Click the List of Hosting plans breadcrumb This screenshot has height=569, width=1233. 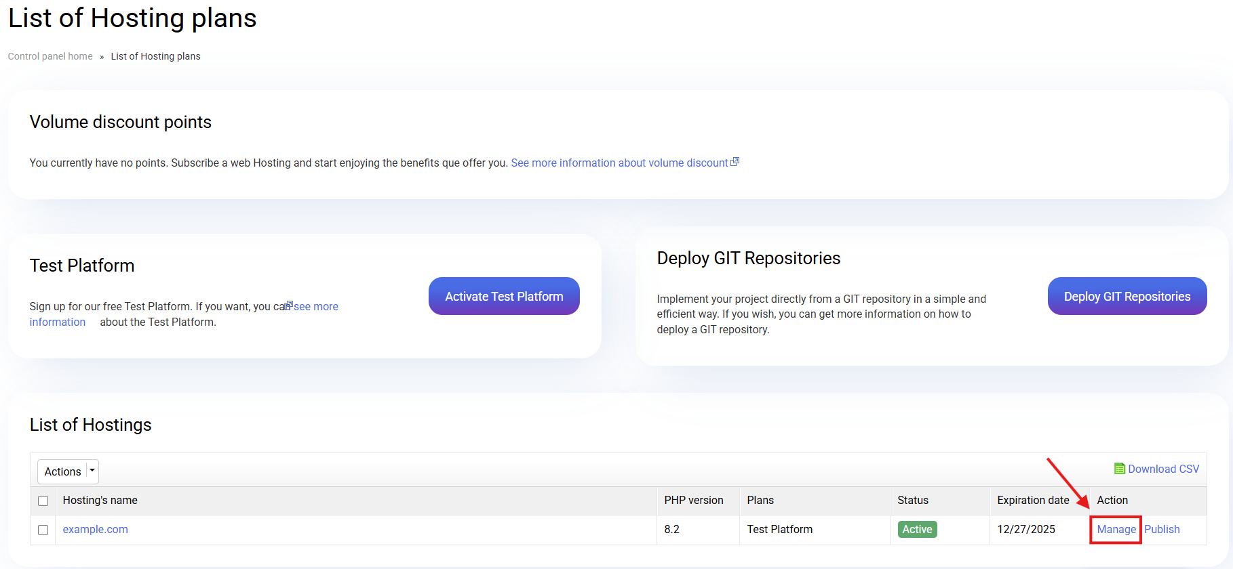click(x=155, y=56)
